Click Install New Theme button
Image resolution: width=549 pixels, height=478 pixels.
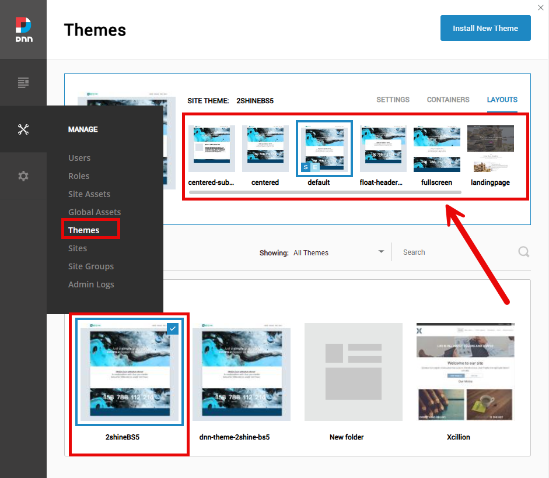point(485,29)
